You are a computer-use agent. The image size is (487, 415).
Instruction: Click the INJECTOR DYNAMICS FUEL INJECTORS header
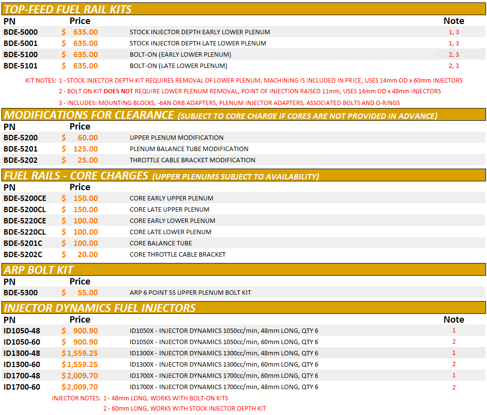[x=100, y=308]
